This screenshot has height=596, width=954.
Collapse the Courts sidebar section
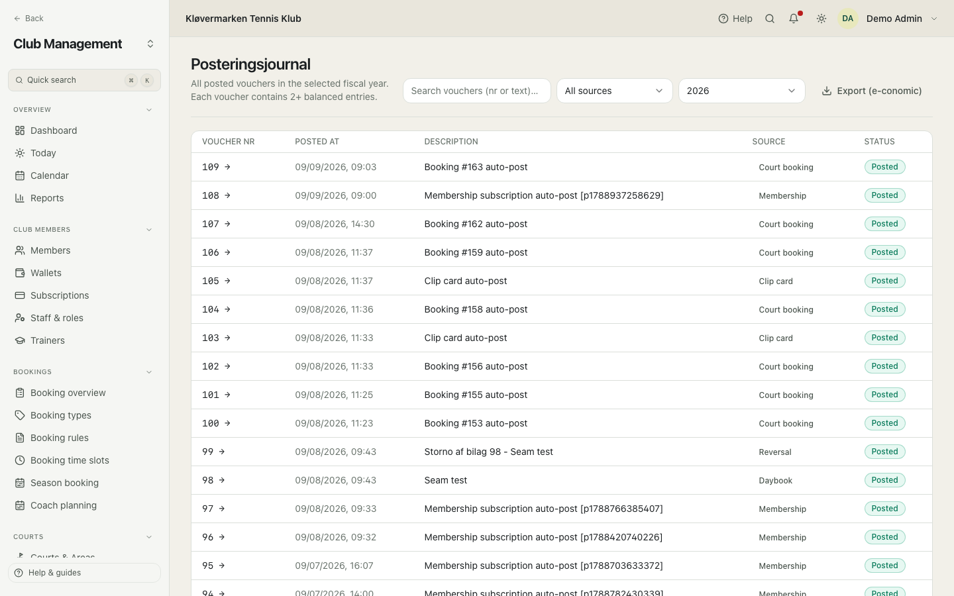pyautogui.click(x=149, y=537)
